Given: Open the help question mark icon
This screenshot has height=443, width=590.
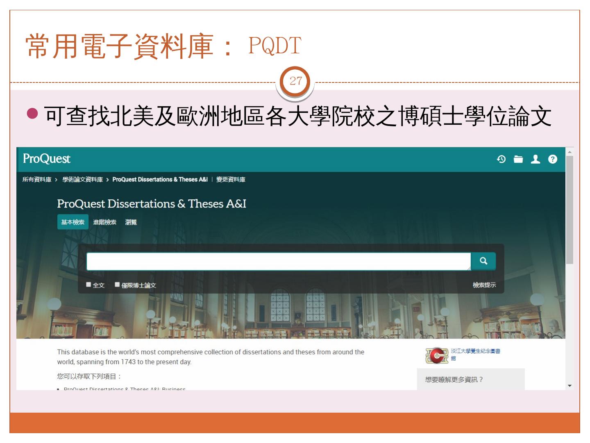Looking at the screenshot, I should click(553, 159).
